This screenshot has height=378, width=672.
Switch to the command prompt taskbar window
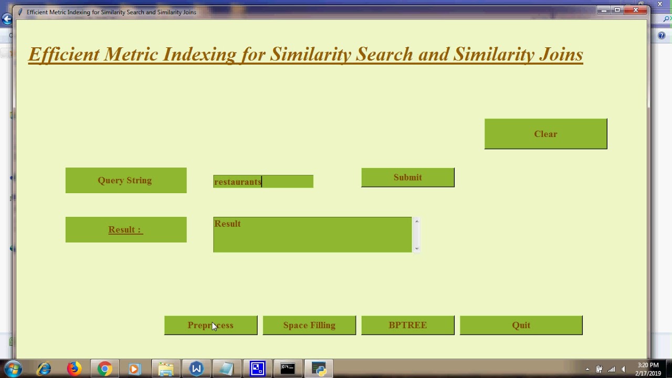(288, 369)
